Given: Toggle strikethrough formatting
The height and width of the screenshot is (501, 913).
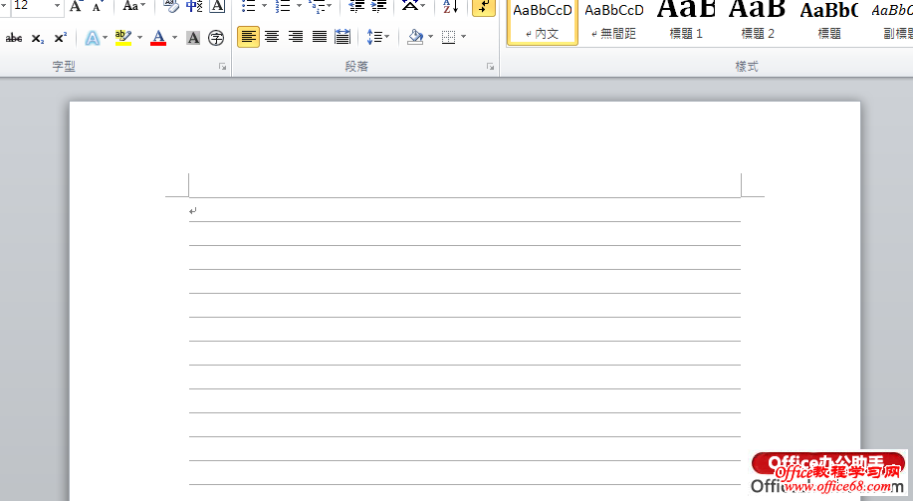Looking at the screenshot, I should 14,38.
